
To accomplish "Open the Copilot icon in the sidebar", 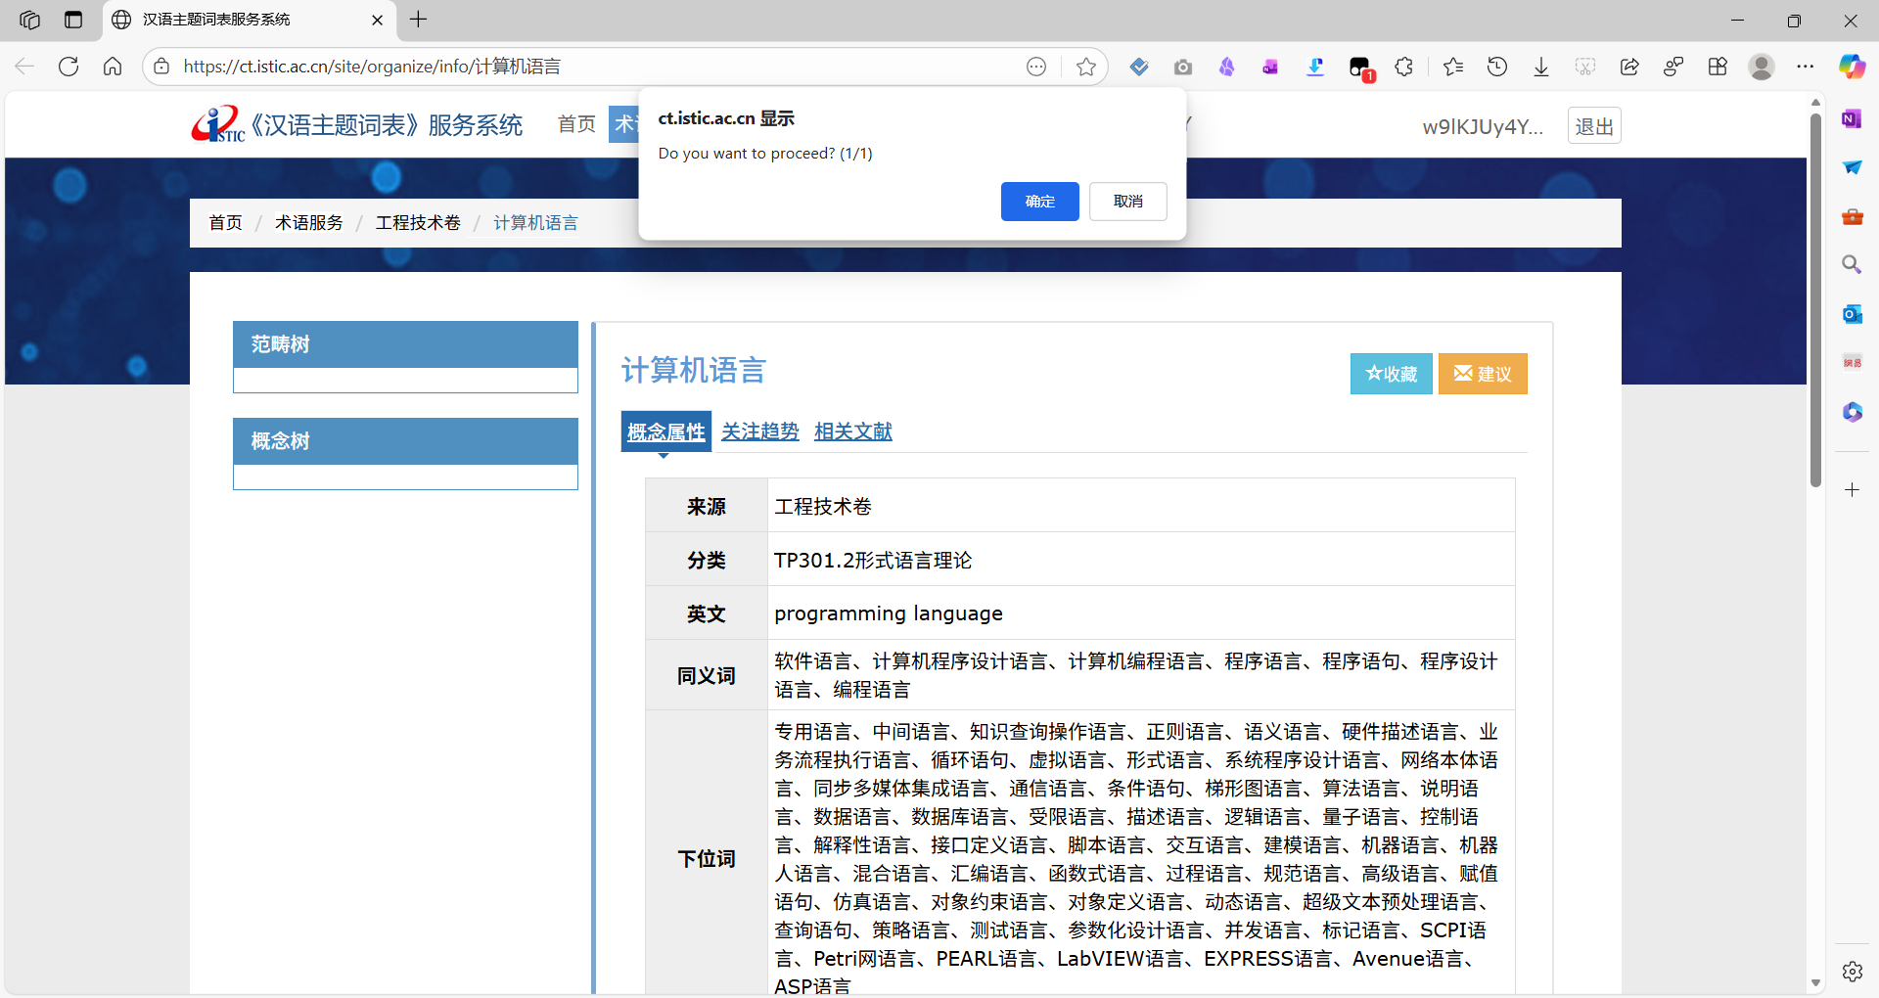I will pyautogui.click(x=1851, y=67).
